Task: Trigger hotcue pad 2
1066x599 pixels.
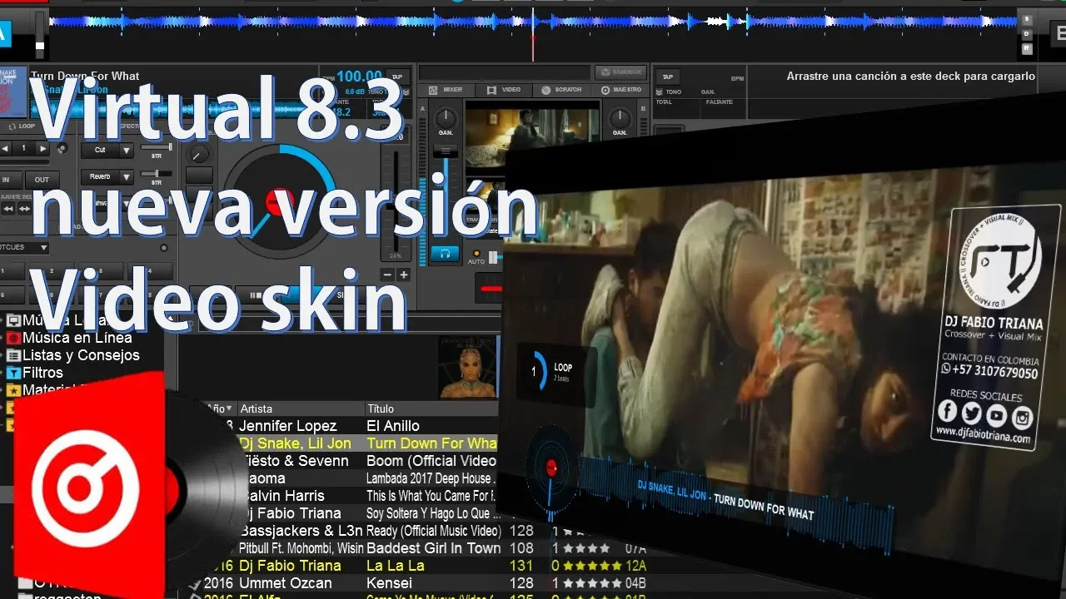Action: tap(50, 272)
